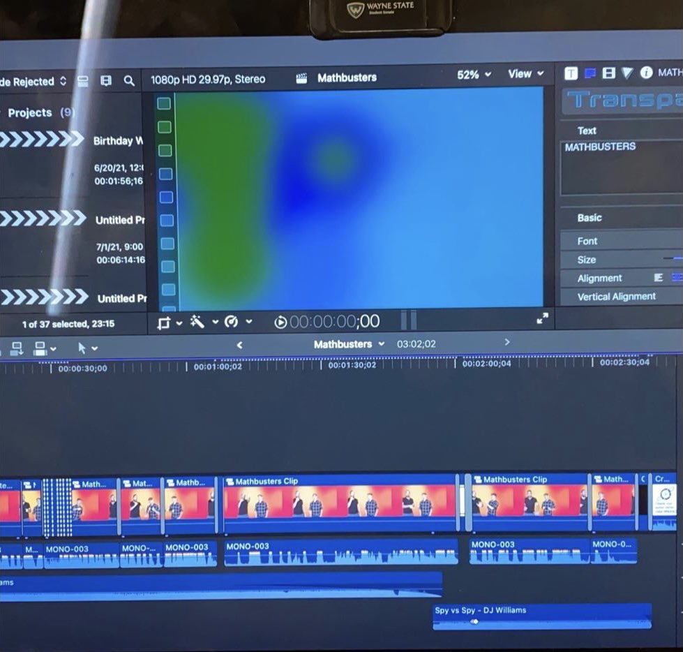Click the magic wand enhancements icon
The width and height of the screenshot is (683, 652).
(x=197, y=322)
